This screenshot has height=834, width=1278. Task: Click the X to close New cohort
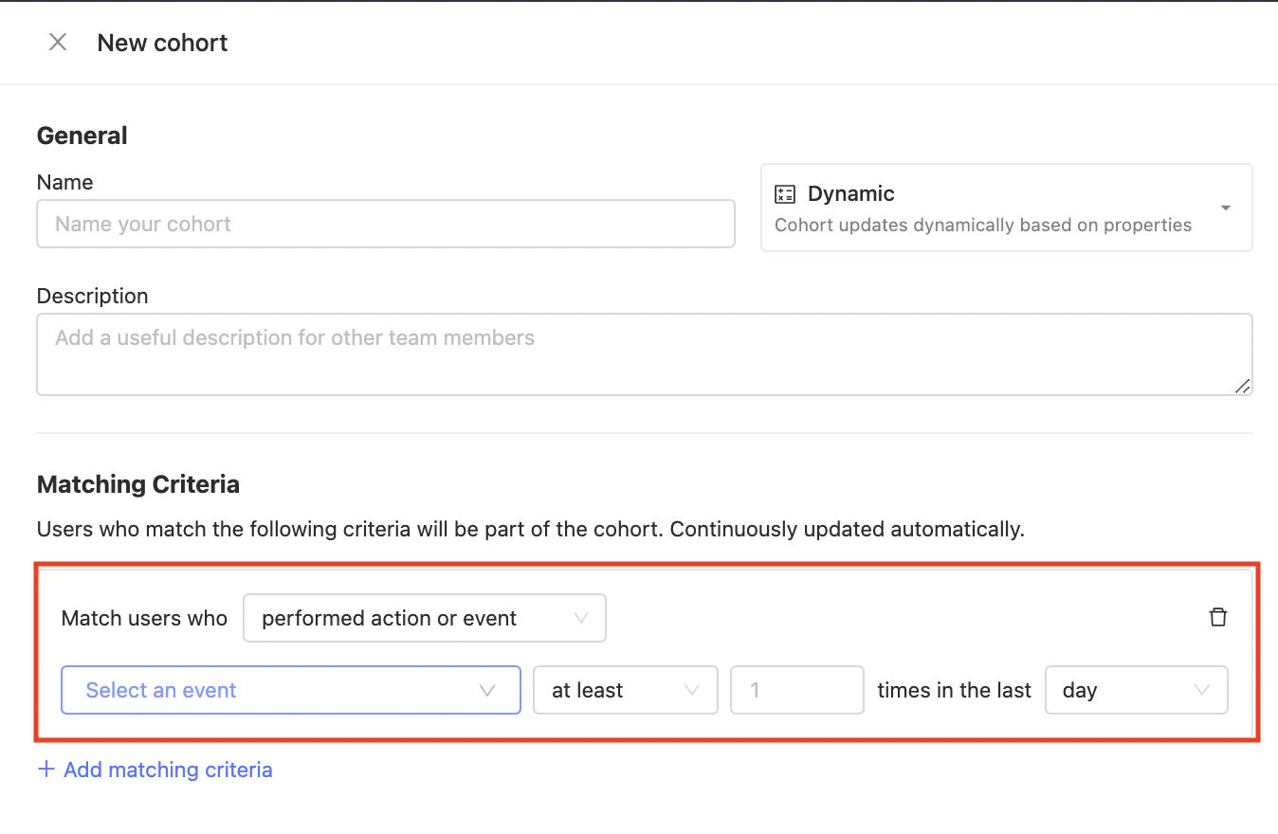click(58, 42)
